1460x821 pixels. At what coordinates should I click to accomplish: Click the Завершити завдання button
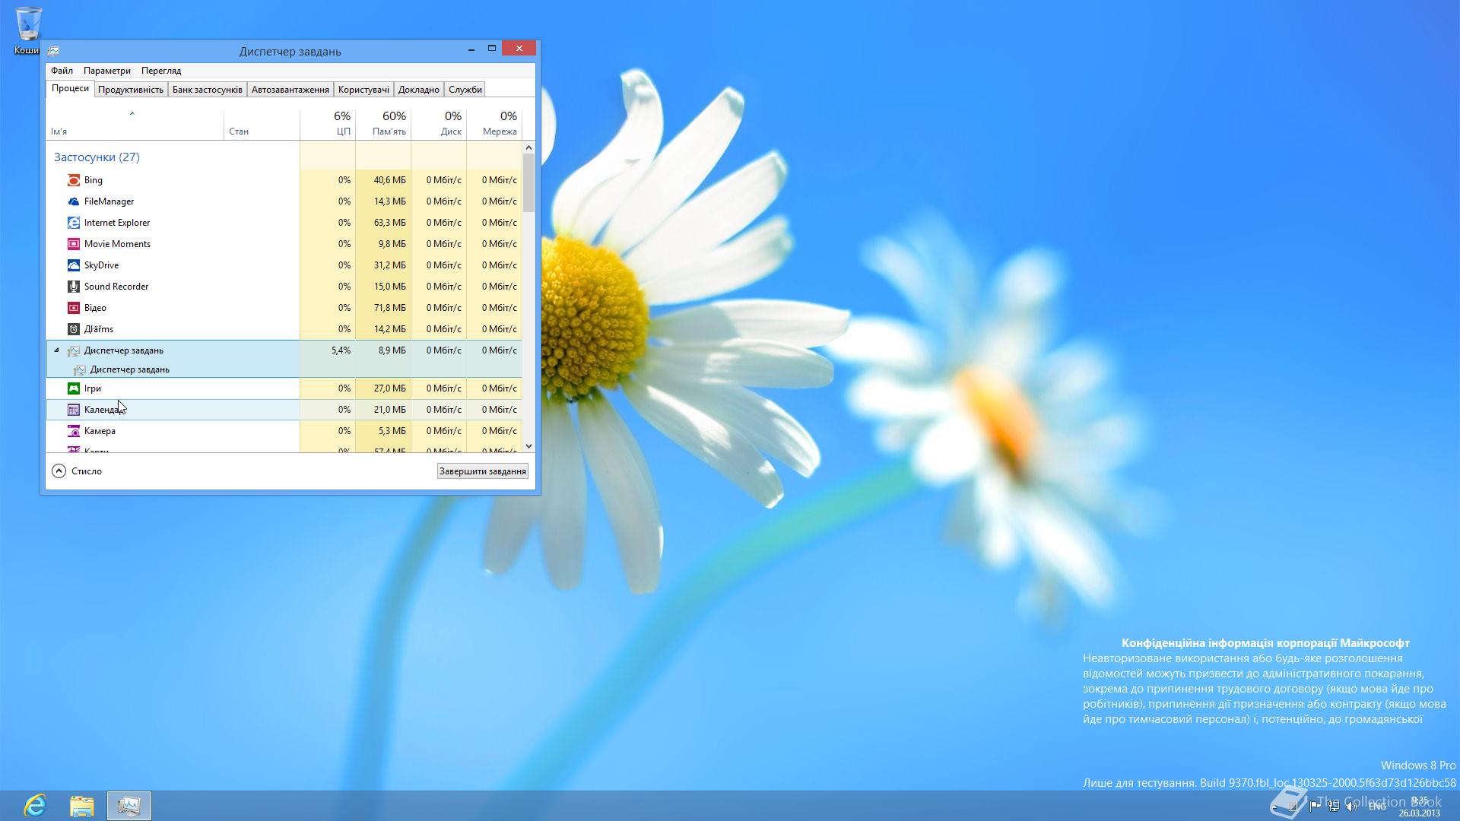483,471
